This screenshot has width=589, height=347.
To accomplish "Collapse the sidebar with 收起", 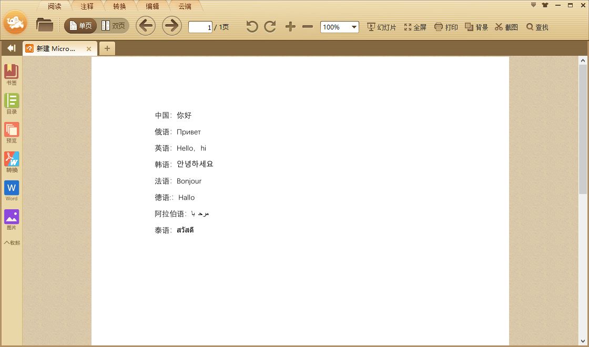I will pos(12,242).
